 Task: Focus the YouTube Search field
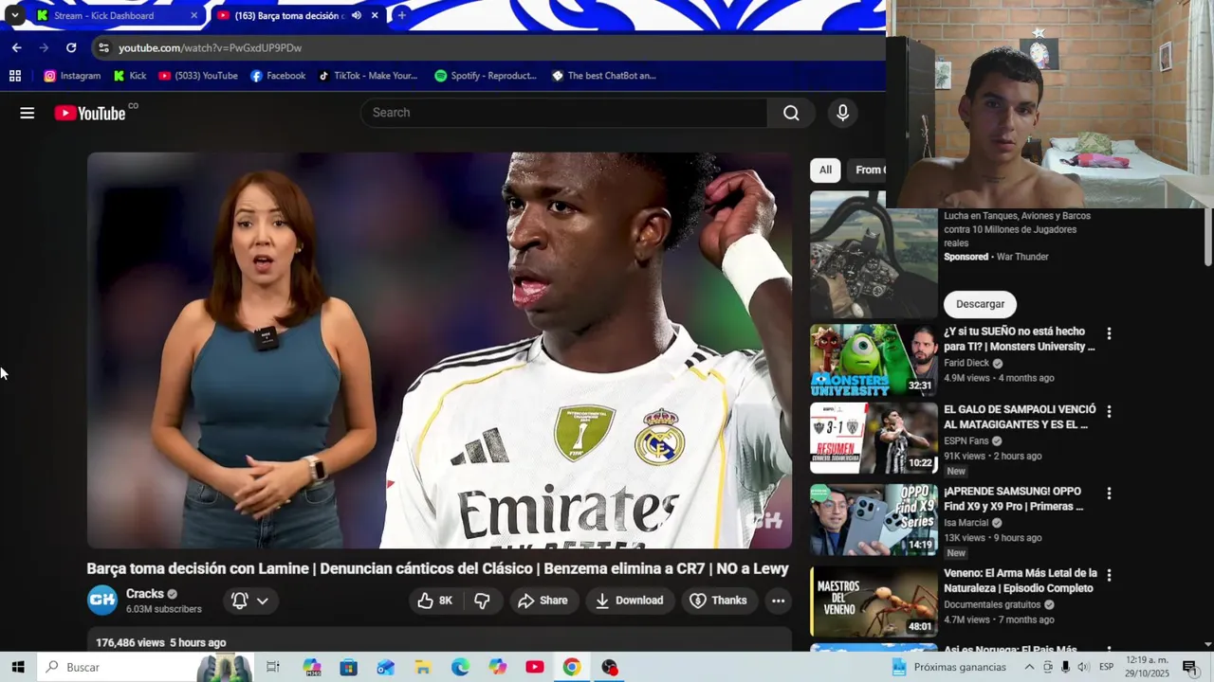coord(563,113)
